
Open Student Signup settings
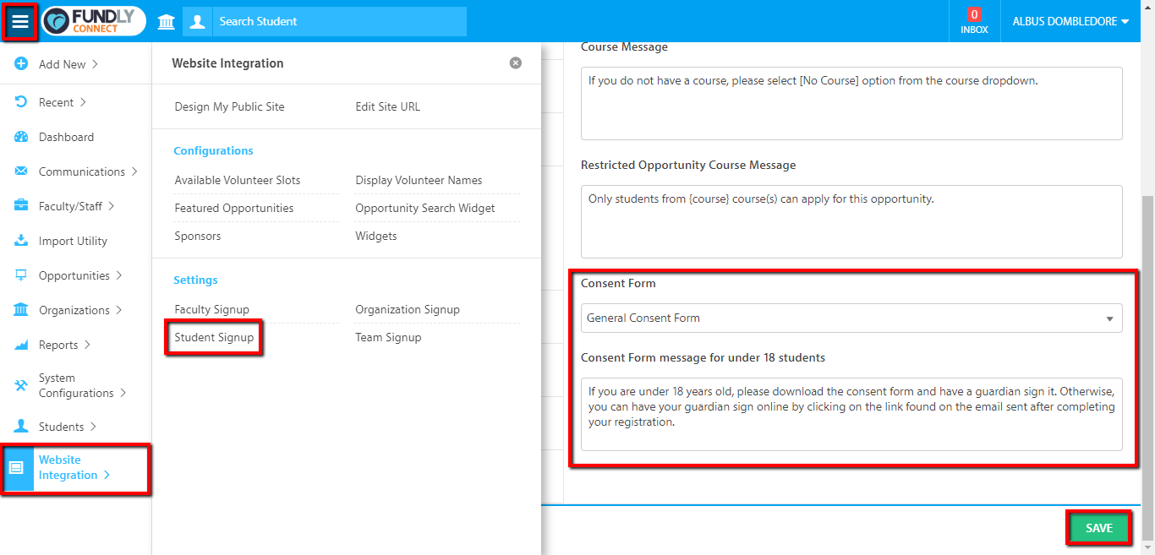(x=214, y=337)
